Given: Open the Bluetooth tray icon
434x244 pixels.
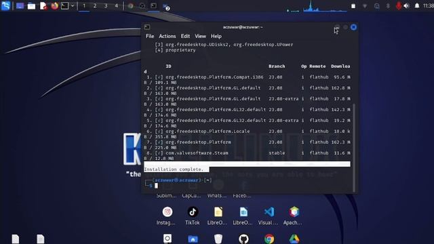Looking at the screenshot, I should tap(388, 6).
